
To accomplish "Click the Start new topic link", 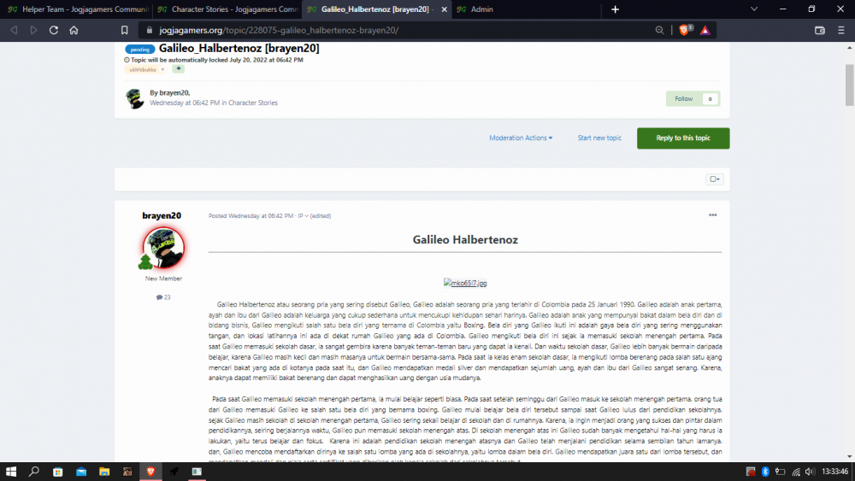I will (599, 138).
